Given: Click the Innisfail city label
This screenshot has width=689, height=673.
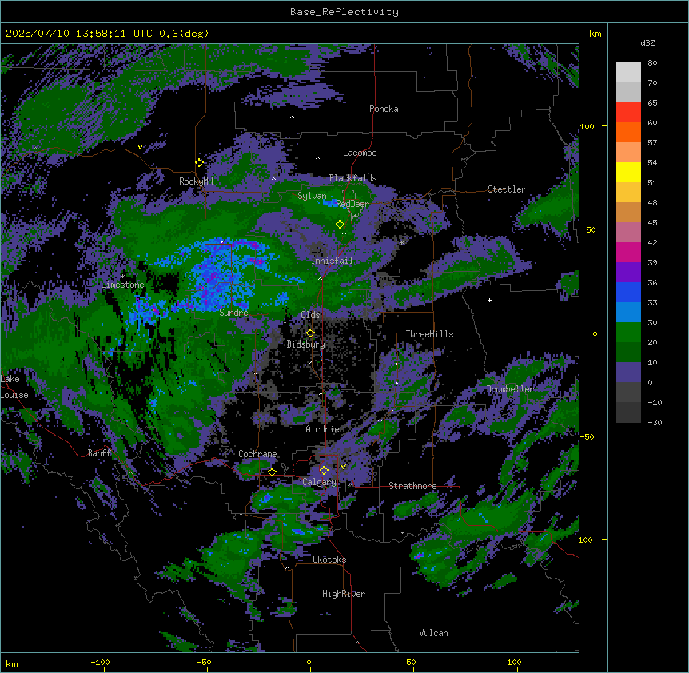Looking at the screenshot, I should pyautogui.click(x=332, y=261).
